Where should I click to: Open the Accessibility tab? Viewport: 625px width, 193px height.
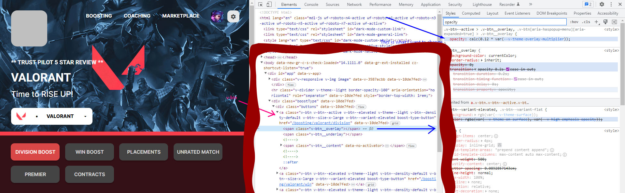click(x=608, y=13)
